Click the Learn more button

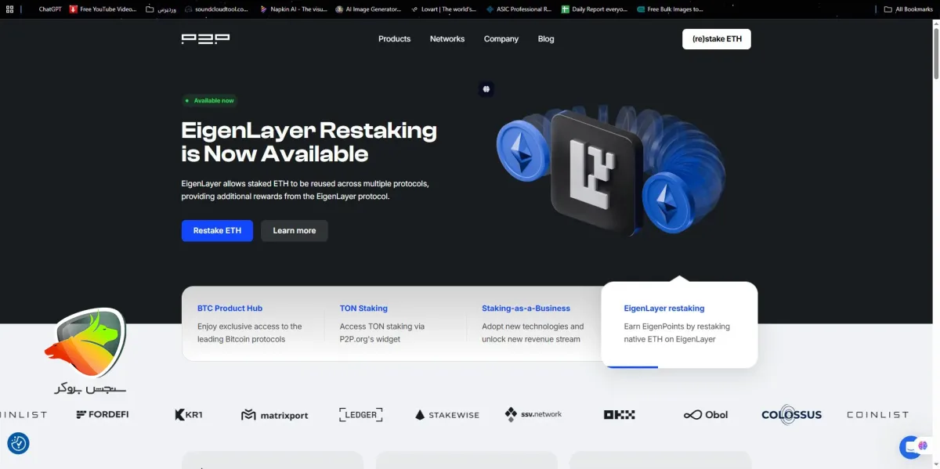tap(295, 230)
